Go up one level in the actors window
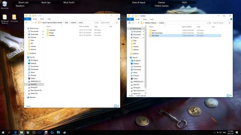Image resolution: width=241 pixels, height=135 pixels. (36, 22)
